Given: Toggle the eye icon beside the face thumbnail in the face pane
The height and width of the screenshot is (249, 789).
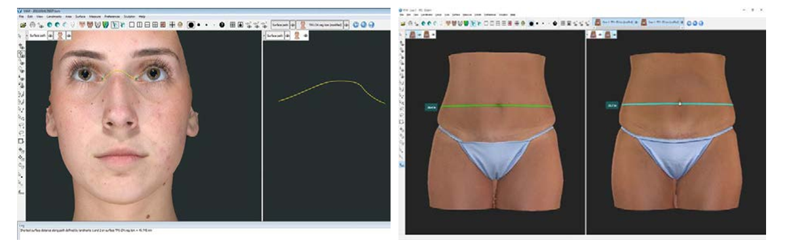Looking at the screenshot, I should click(x=69, y=36).
